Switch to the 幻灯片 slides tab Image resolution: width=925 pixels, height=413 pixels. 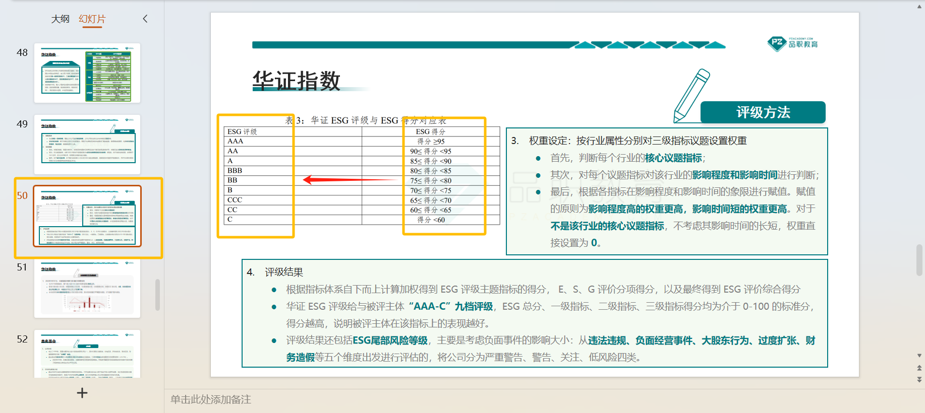point(92,19)
